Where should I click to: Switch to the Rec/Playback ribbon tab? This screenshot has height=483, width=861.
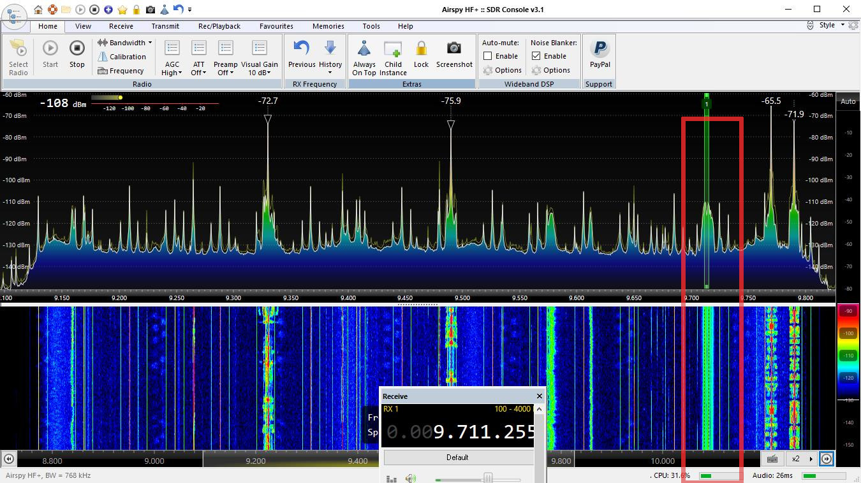[219, 26]
